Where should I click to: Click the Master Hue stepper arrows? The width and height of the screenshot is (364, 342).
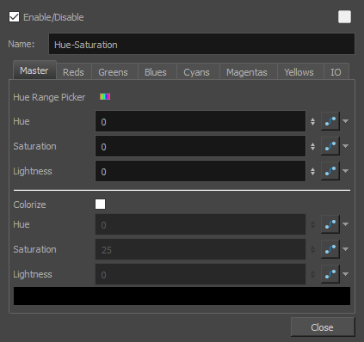pos(312,121)
